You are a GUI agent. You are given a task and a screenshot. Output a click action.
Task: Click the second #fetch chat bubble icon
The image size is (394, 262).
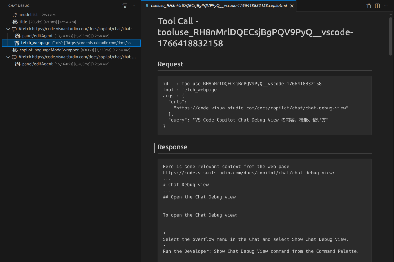[x=14, y=57]
